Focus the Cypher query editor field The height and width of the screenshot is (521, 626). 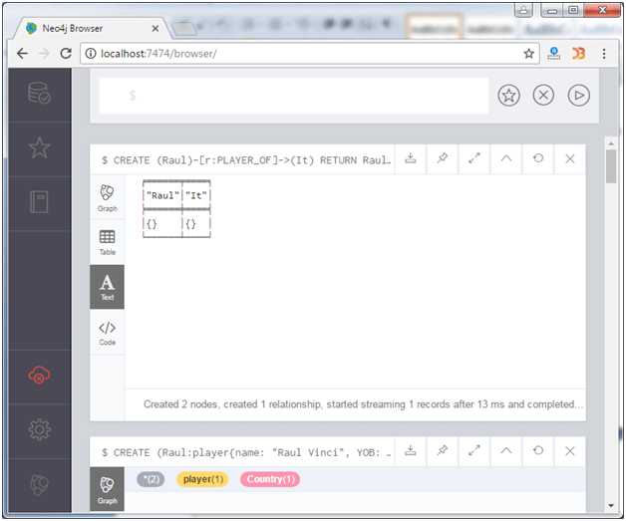point(293,96)
